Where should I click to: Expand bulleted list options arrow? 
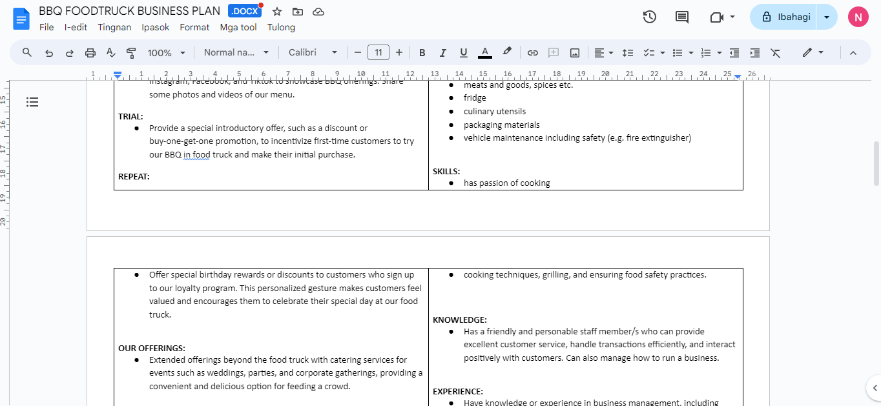tap(691, 53)
